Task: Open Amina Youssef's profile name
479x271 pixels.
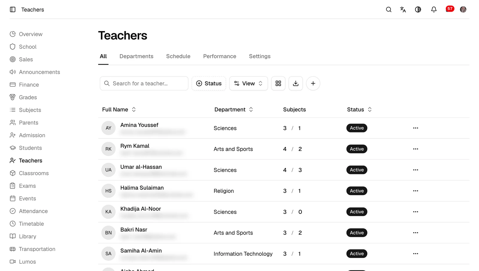Action: tap(139, 125)
